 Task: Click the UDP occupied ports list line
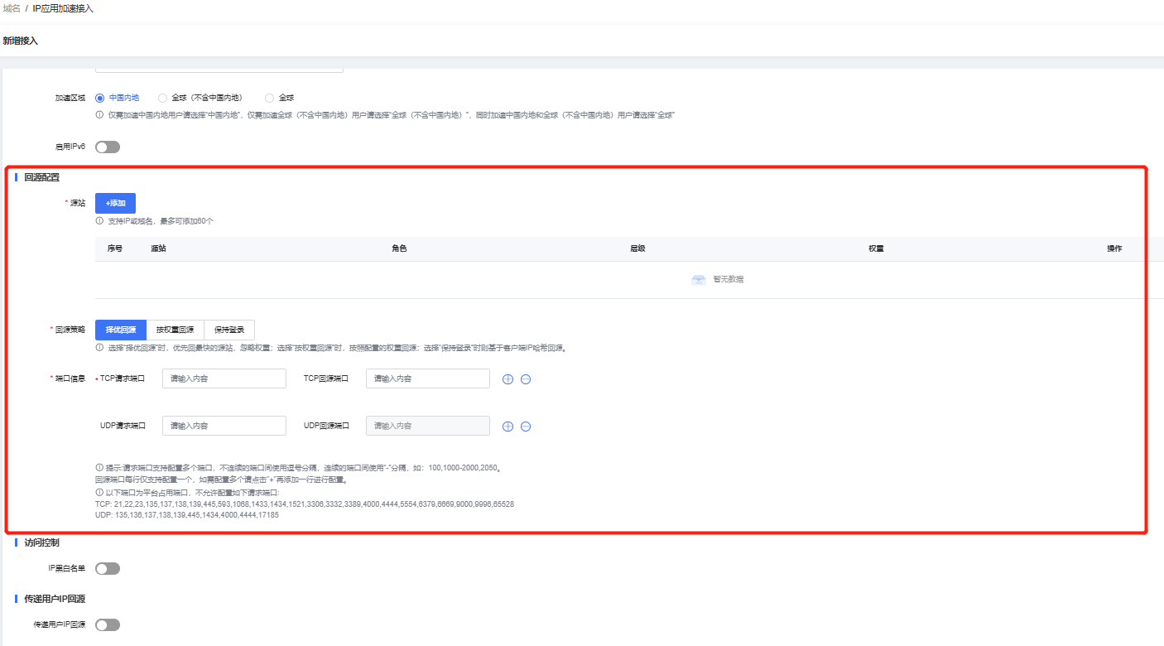tap(187, 515)
